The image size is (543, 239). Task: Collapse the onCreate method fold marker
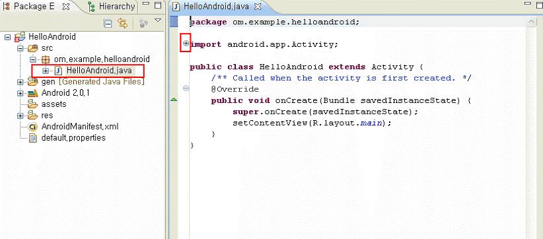(186, 88)
